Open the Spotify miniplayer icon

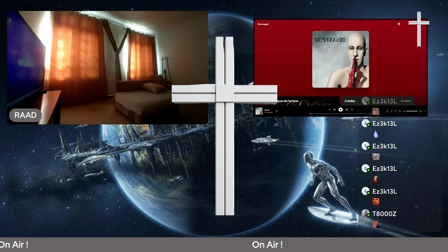(x=420, y=111)
